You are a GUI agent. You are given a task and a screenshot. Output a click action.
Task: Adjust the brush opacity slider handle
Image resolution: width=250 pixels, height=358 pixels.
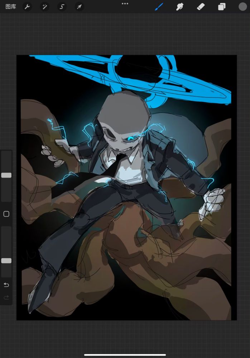point(6,261)
